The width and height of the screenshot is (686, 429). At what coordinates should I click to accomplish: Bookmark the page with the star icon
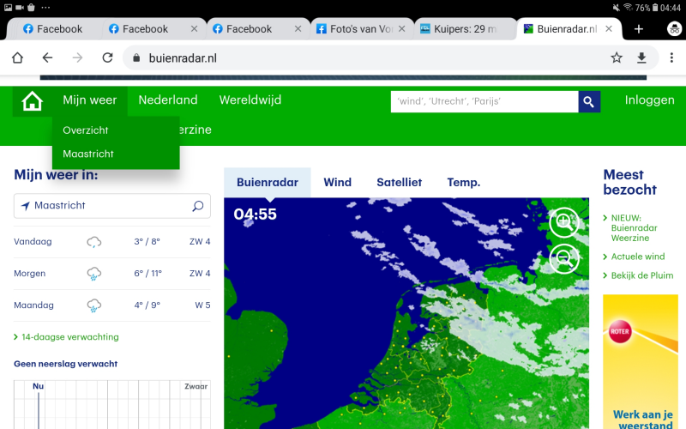coord(617,57)
